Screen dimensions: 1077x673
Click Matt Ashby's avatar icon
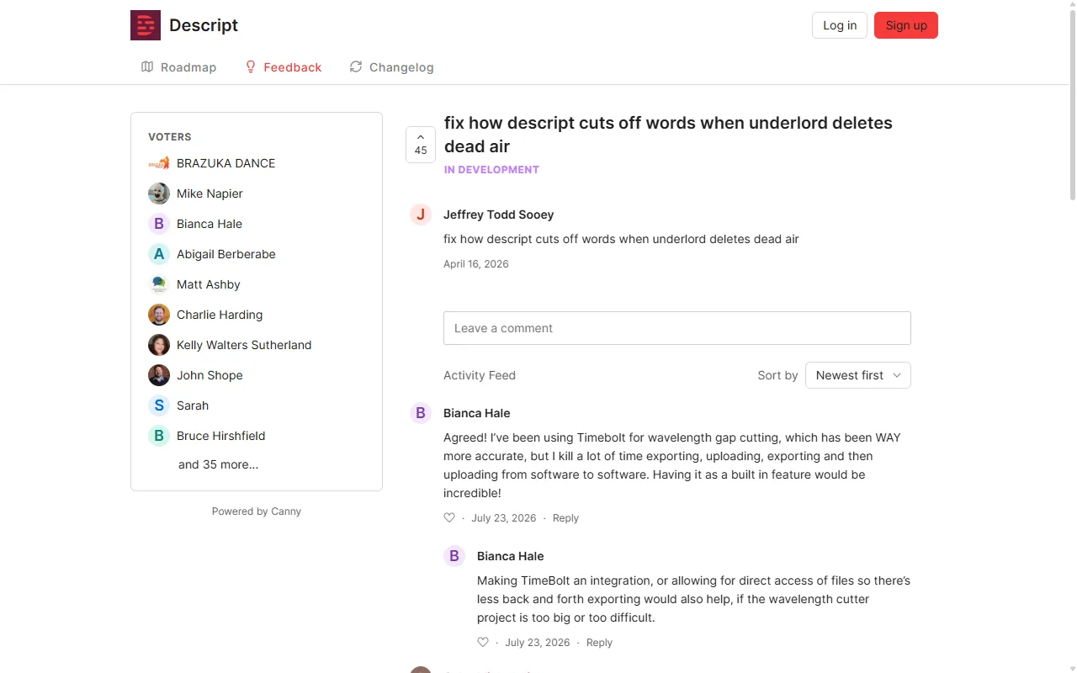tap(159, 284)
